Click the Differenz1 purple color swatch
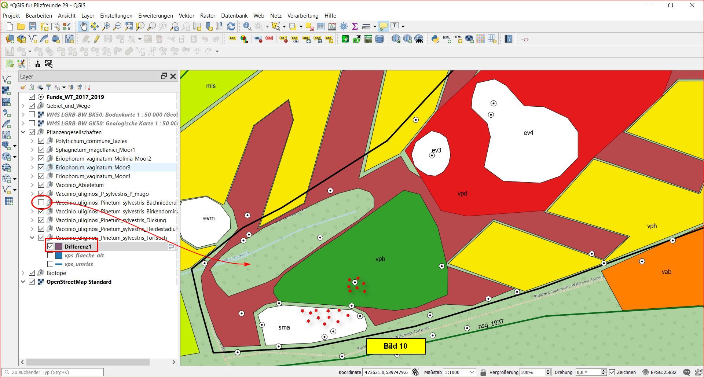 [59, 246]
